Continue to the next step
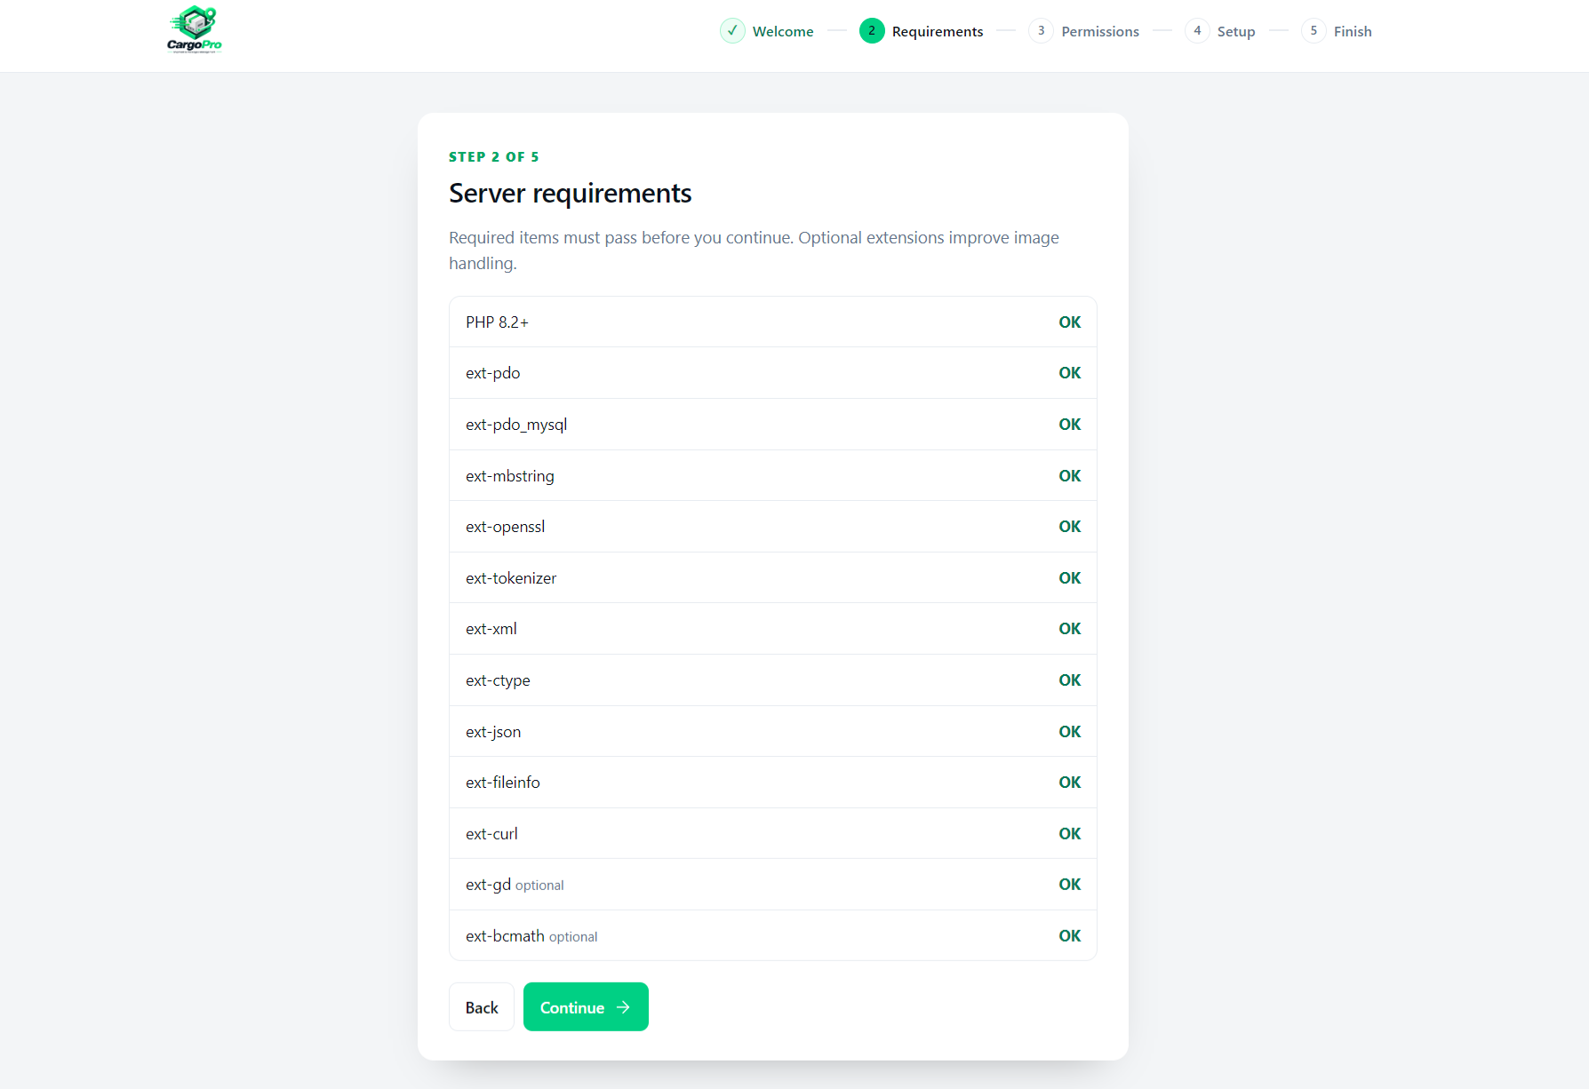 pyautogui.click(x=586, y=1007)
